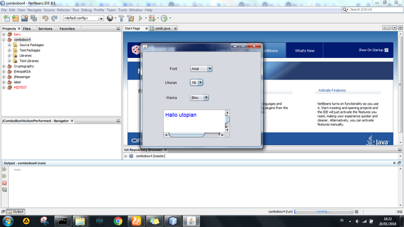Select the EnkripsiRSA project
The height and width of the screenshot is (227, 404).
(22, 71)
